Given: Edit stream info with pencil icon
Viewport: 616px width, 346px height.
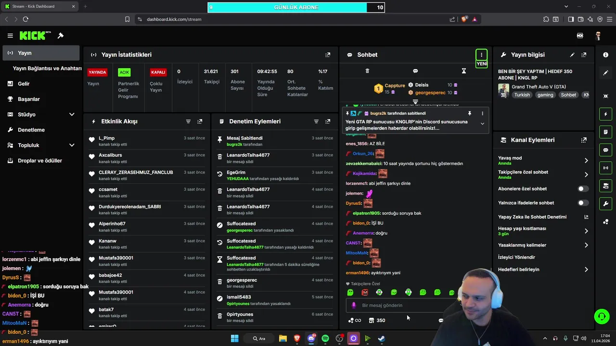Looking at the screenshot, I should pyautogui.click(x=572, y=55).
